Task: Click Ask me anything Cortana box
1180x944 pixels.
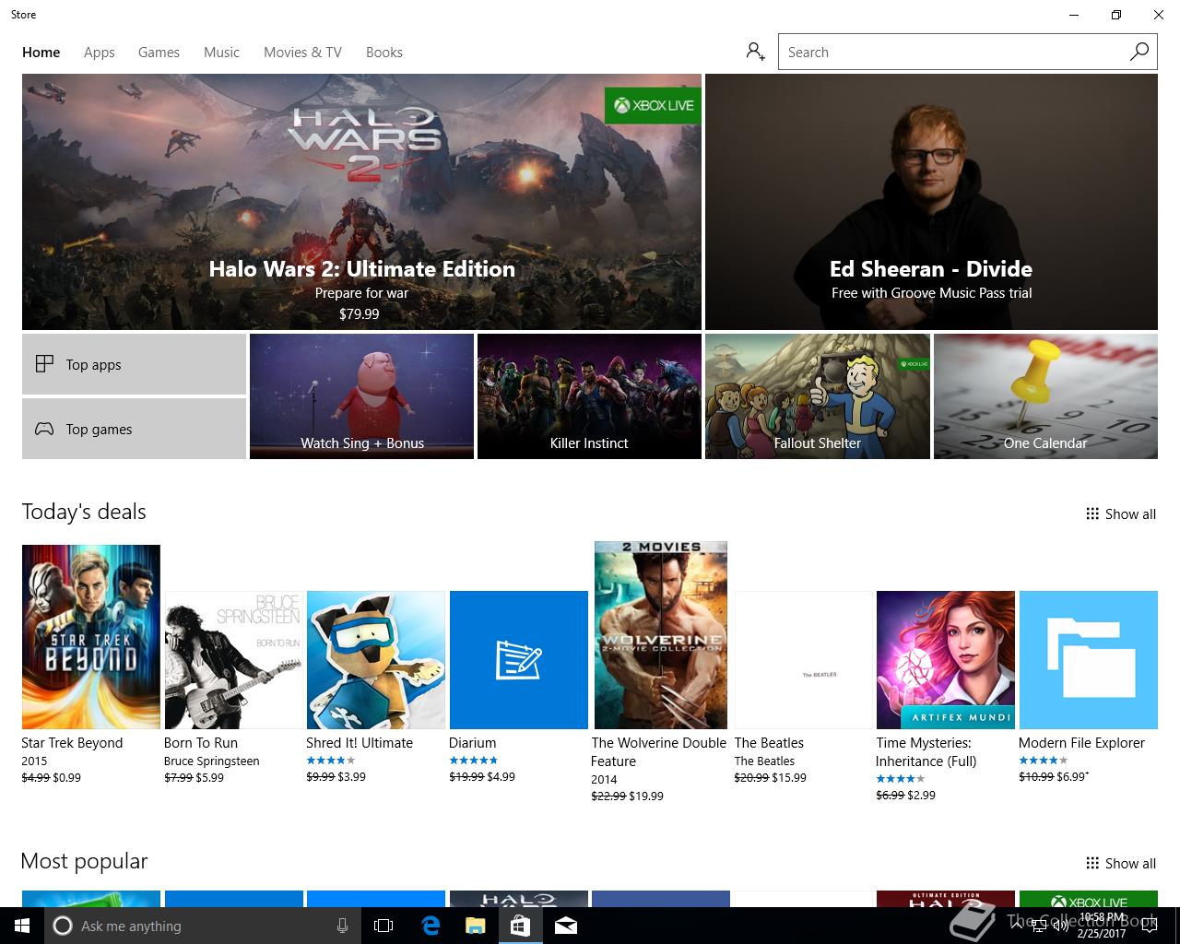Action: (203, 926)
